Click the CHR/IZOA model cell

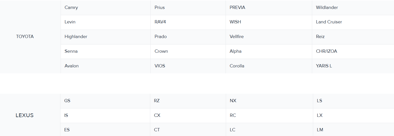(326, 51)
